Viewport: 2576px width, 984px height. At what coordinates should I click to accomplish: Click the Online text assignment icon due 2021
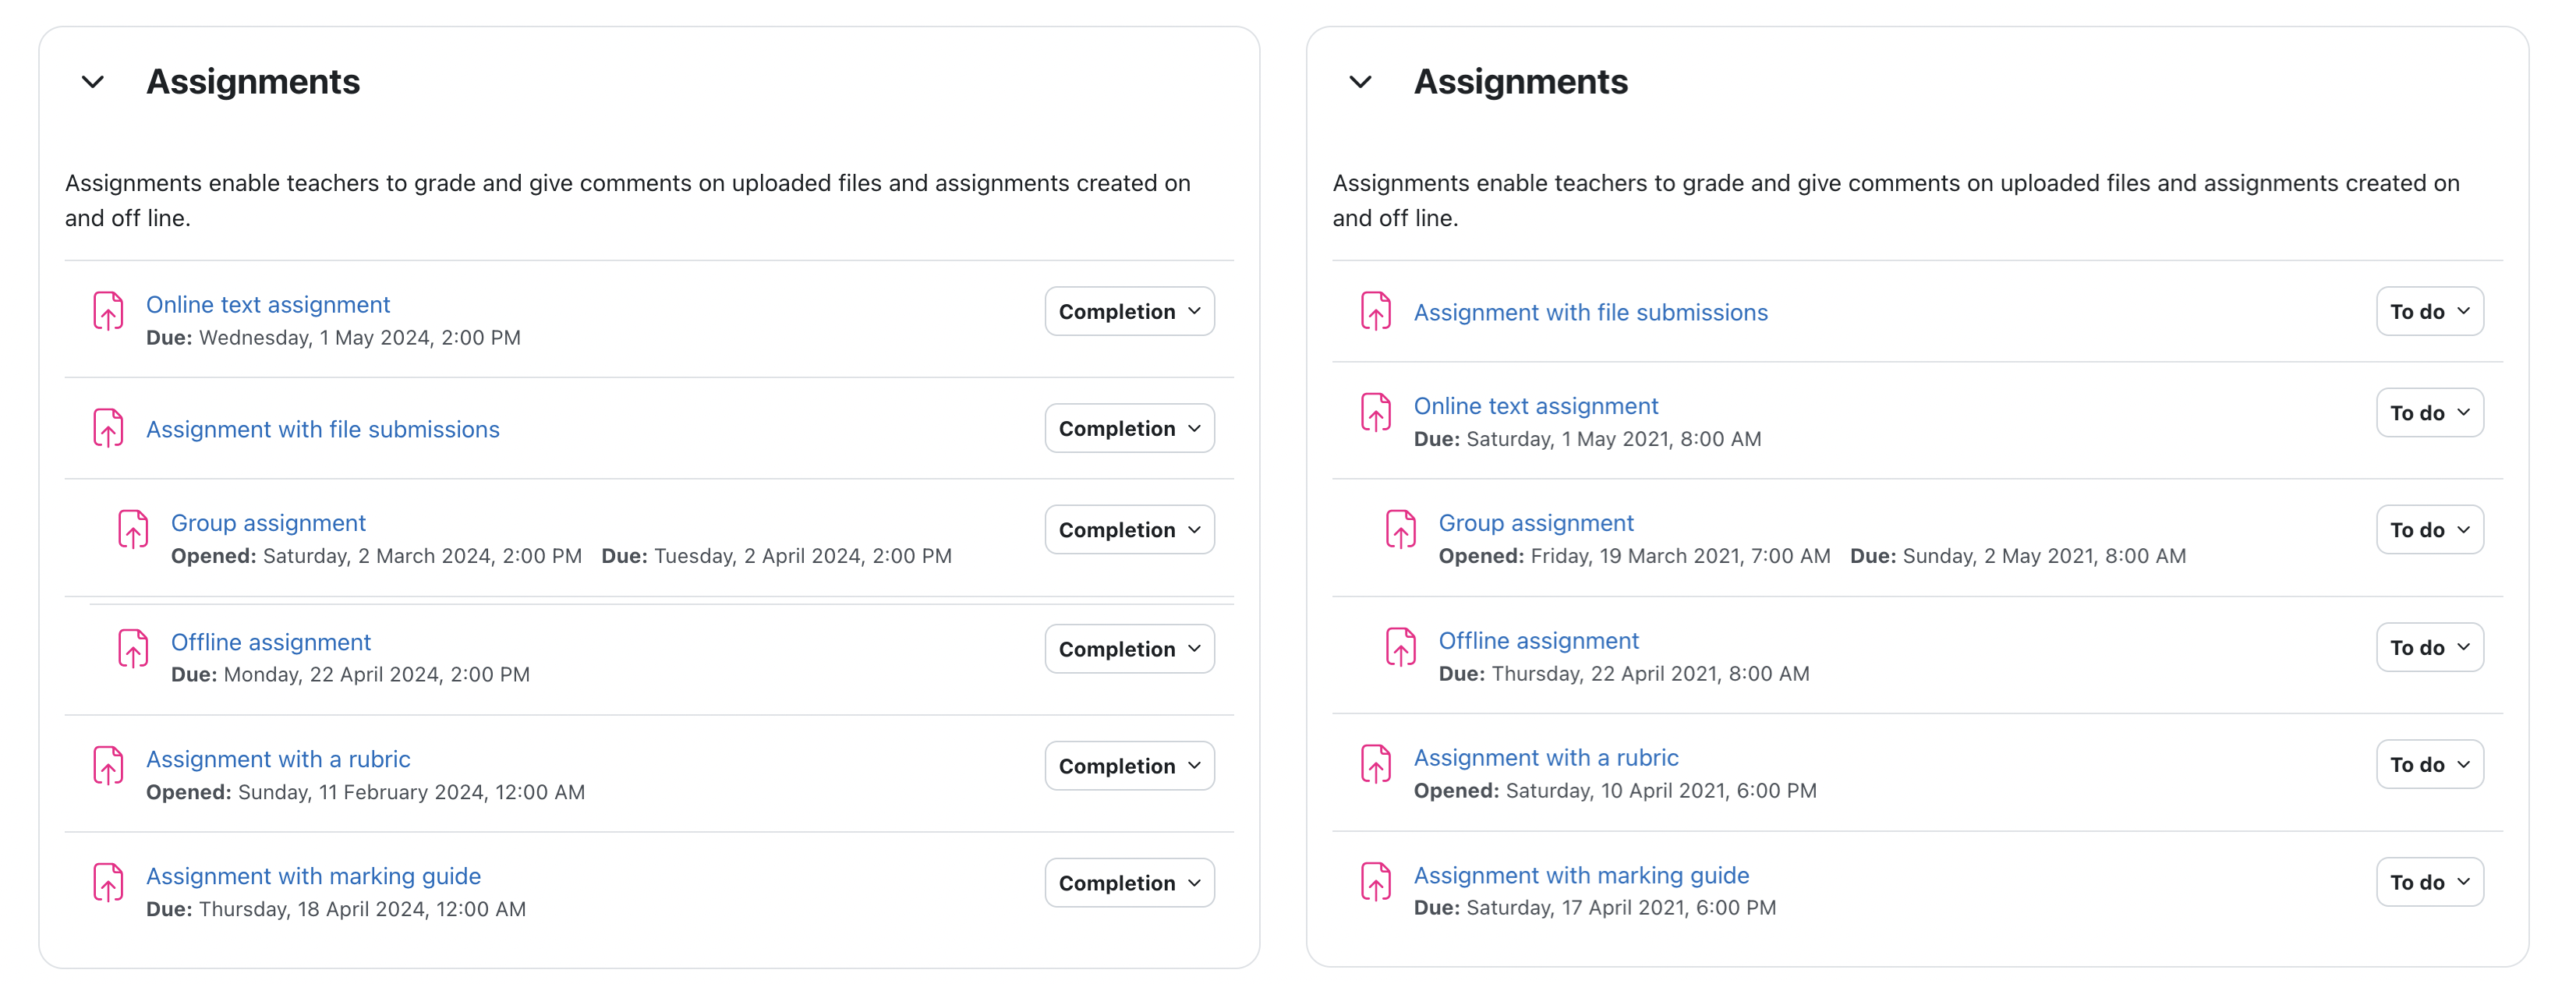point(1376,412)
